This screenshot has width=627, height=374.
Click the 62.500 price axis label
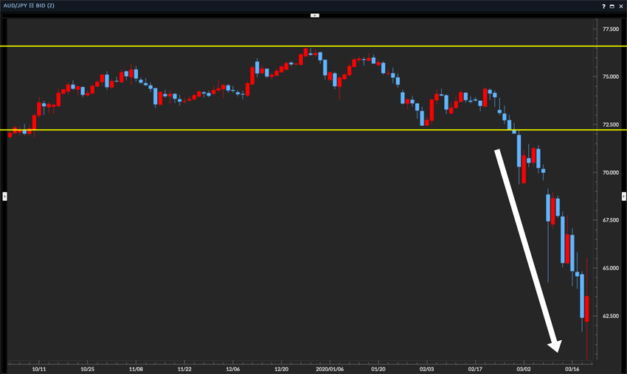pyautogui.click(x=610, y=316)
